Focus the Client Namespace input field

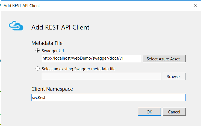coord(108,97)
